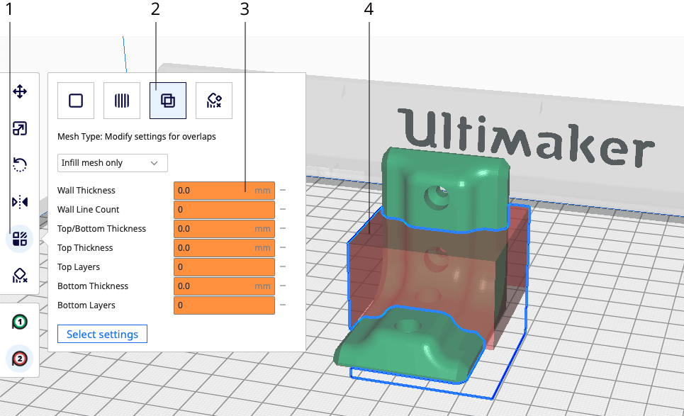Assign the model to Extruder 1

point(19,321)
